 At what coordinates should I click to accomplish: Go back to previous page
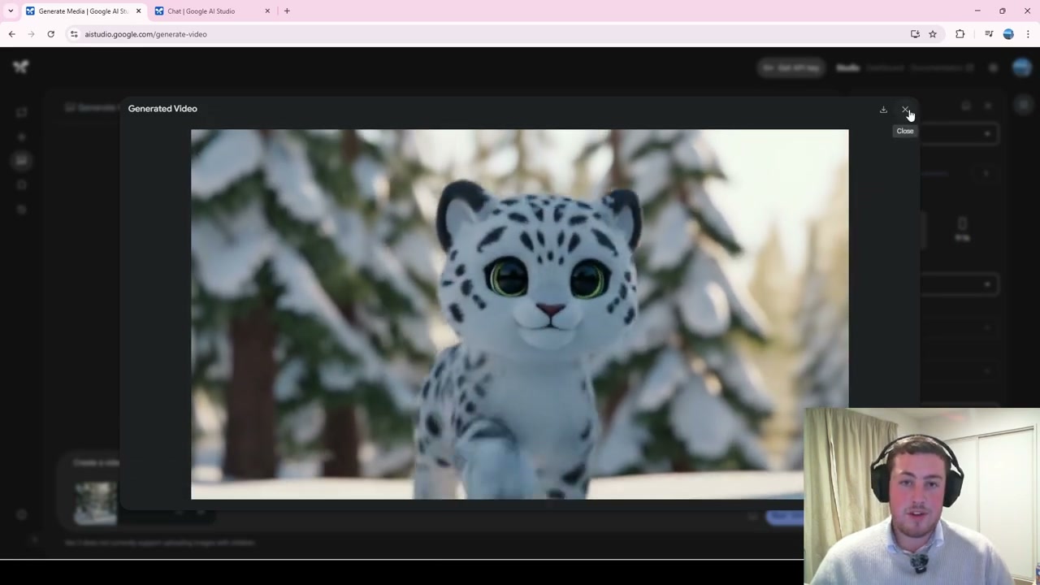tap(11, 34)
